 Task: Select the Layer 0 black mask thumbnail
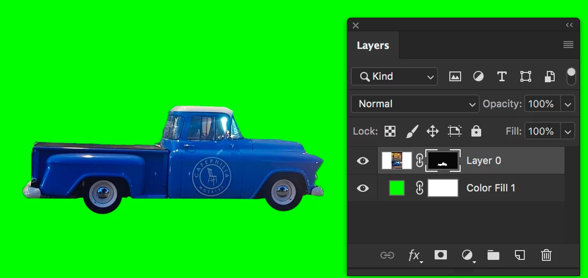pyautogui.click(x=443, y=161)
